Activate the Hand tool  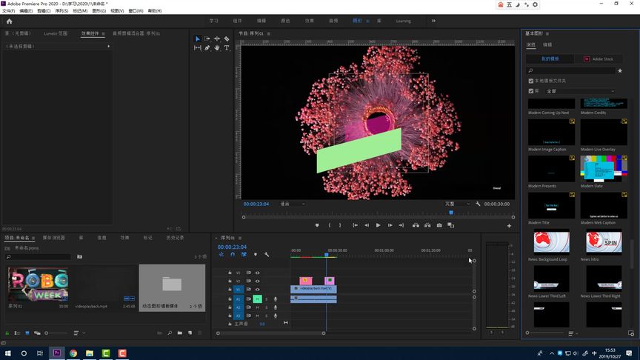(216, 48)
